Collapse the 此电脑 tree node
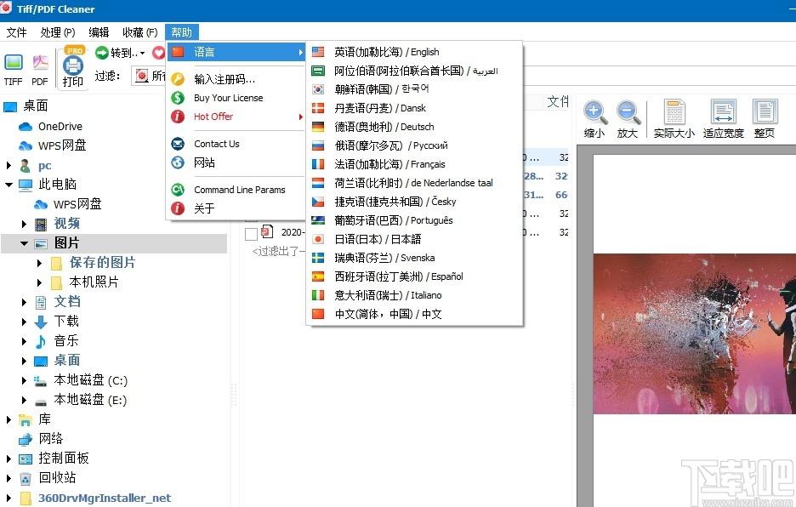 tap(9, 185)
